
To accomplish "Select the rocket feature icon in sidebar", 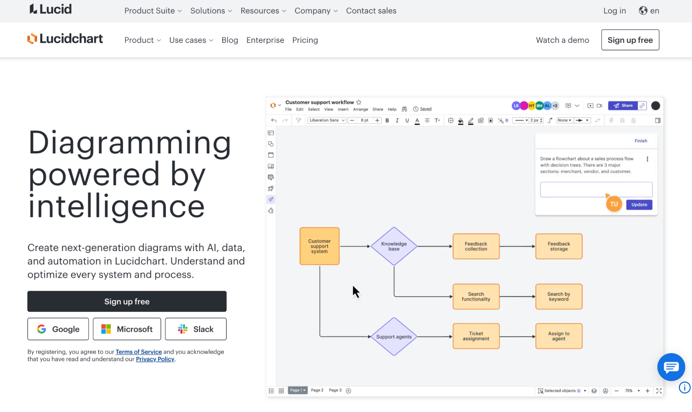I will pyautogui.click(x=271, y=188).
